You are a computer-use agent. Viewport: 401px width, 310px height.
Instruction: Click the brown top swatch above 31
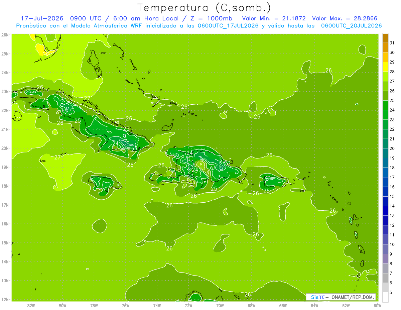coord(385,38)
